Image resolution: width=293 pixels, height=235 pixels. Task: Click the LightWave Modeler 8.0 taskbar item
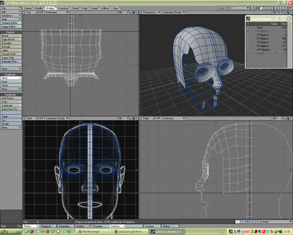point(167,232)
